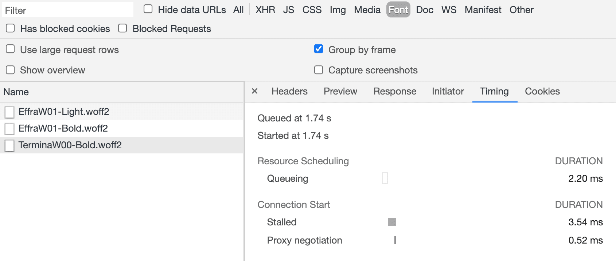Click file icon beside TerminaW00-Bold.woff2
This screenshot has width=616, height=261.
tap(9, 145)
